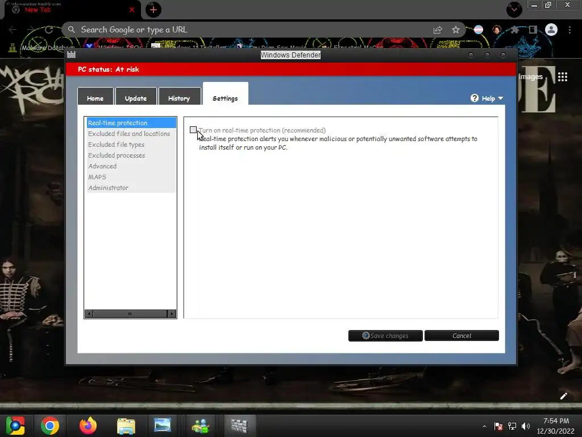The height and width of the screenshot is (437, 582).
Task: Click the settings list horizontal scrollbar thumb
Action: click(x=130, y=314)
